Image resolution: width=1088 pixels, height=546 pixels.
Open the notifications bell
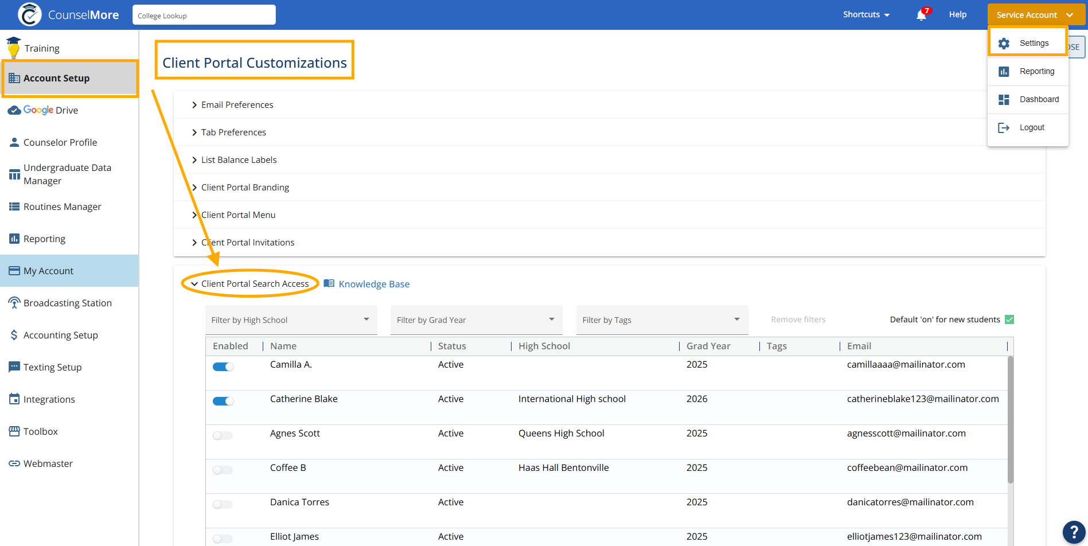coord(921,15)
